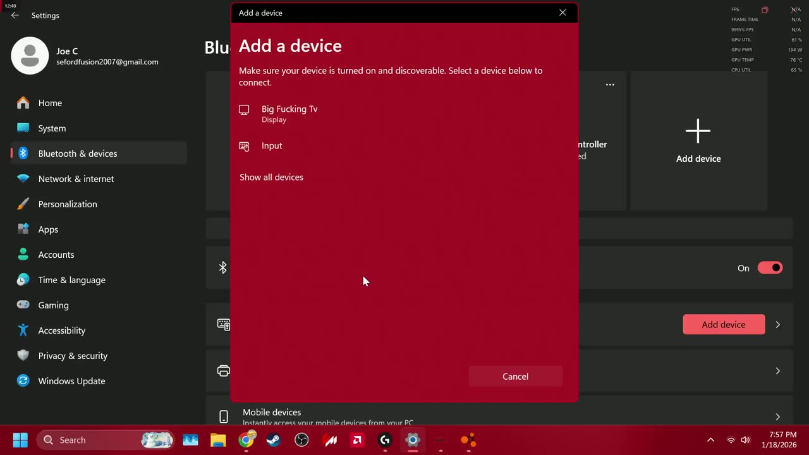Launch Google Chrome from the taskbar
Image resolution: width=809 pixels, height=455 pixels.
click(x=246, y=440)
